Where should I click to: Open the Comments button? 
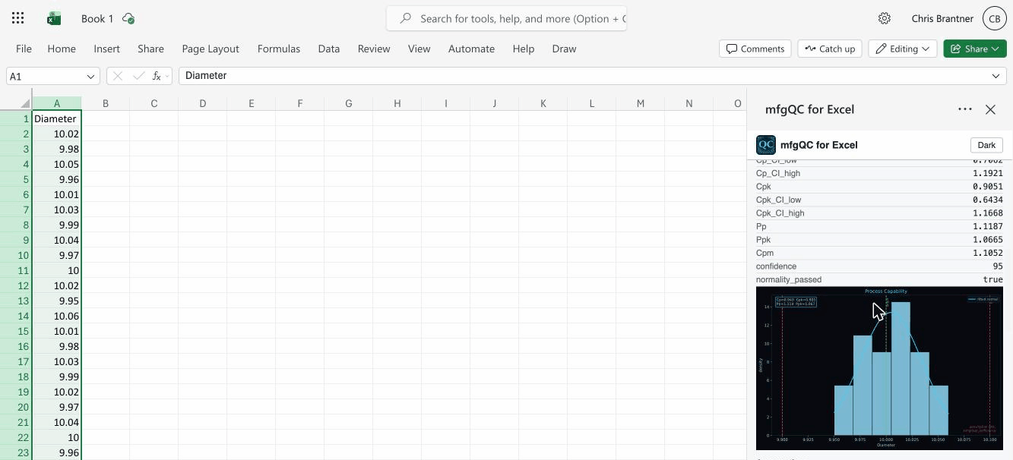point(755,49)
